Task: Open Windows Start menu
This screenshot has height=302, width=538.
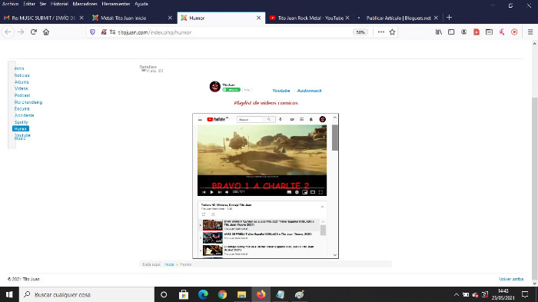Action: click(9, 294)
